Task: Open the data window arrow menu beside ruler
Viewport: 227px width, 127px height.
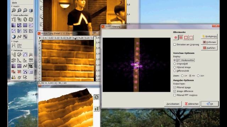Action: [40, 38]
